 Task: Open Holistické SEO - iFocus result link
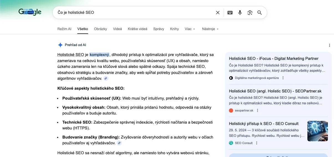274,58
